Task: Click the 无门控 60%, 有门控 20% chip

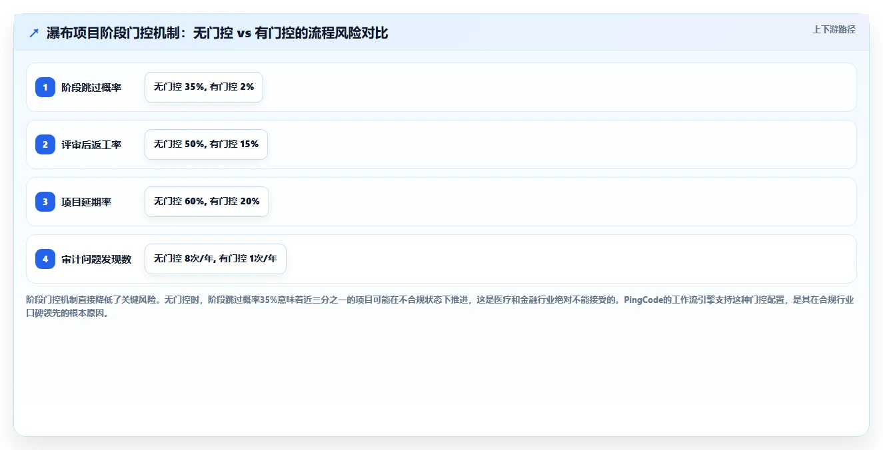Action: (207, 202)
